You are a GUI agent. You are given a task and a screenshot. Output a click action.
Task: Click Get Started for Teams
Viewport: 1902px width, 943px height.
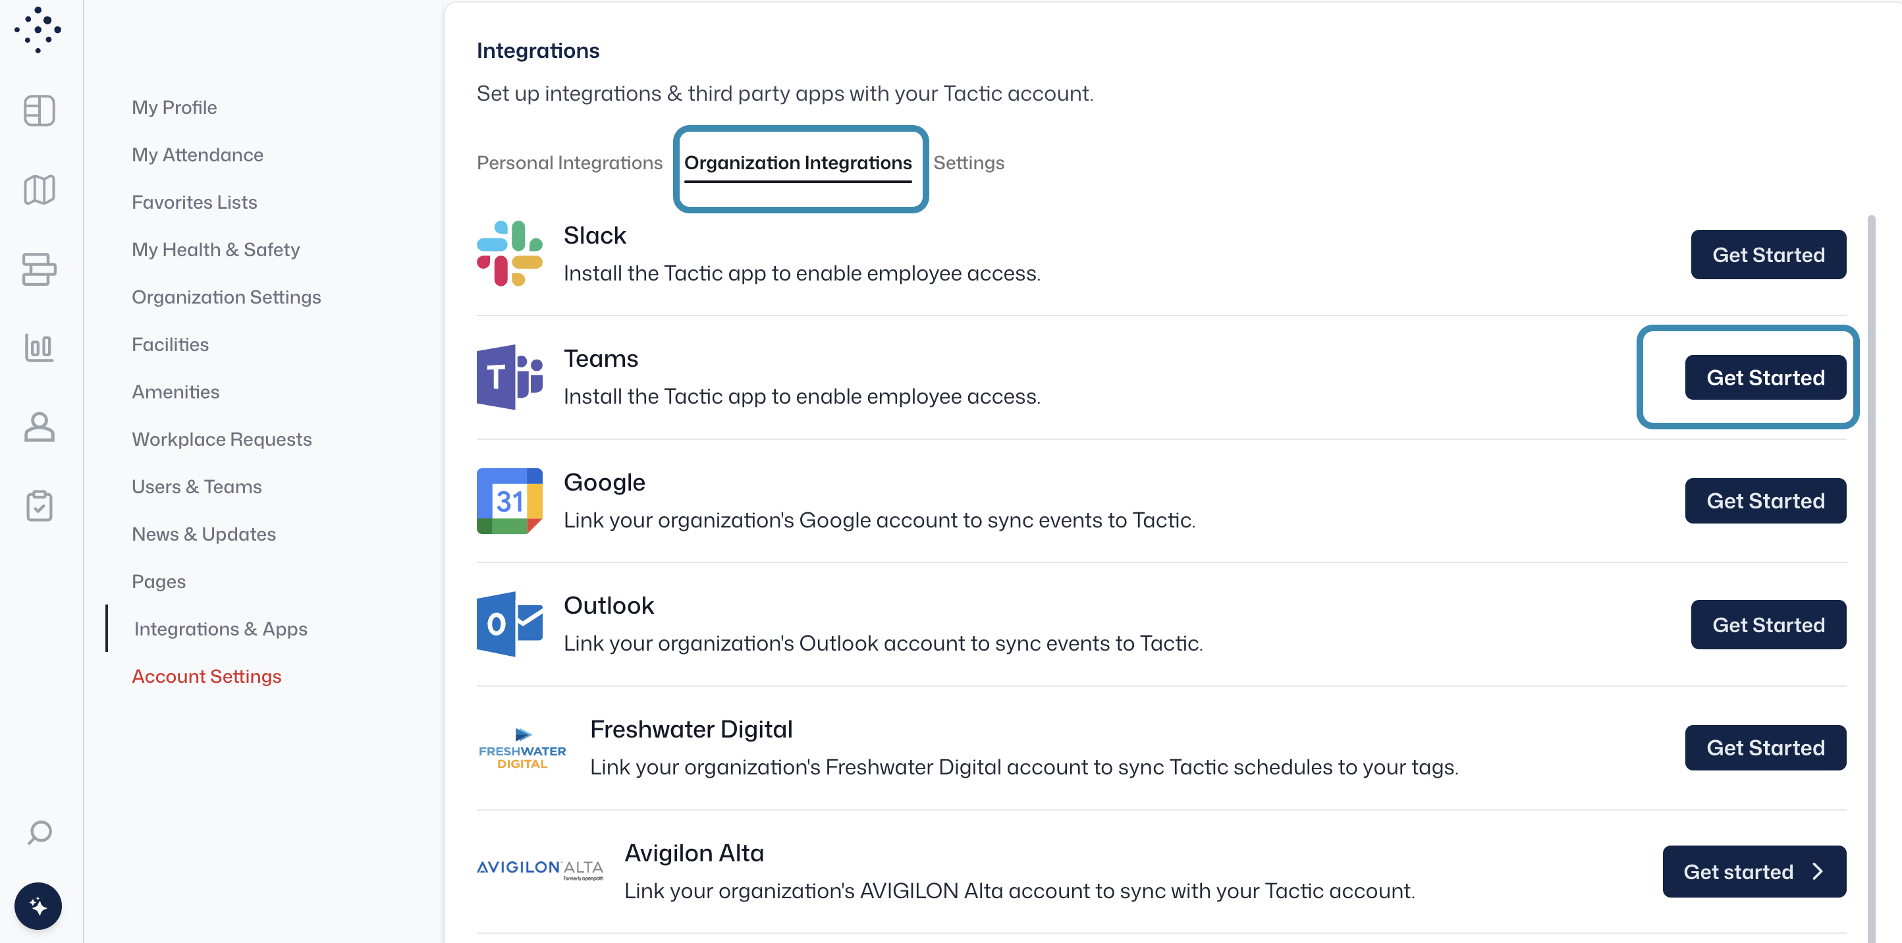[x=1764, y=377]
